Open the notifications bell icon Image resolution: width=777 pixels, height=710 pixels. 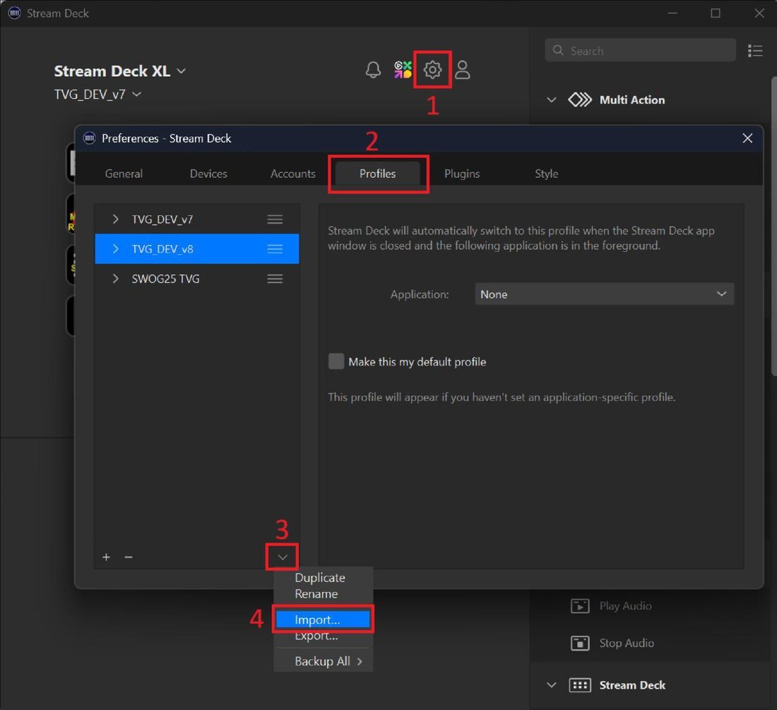tap(373, 70)
